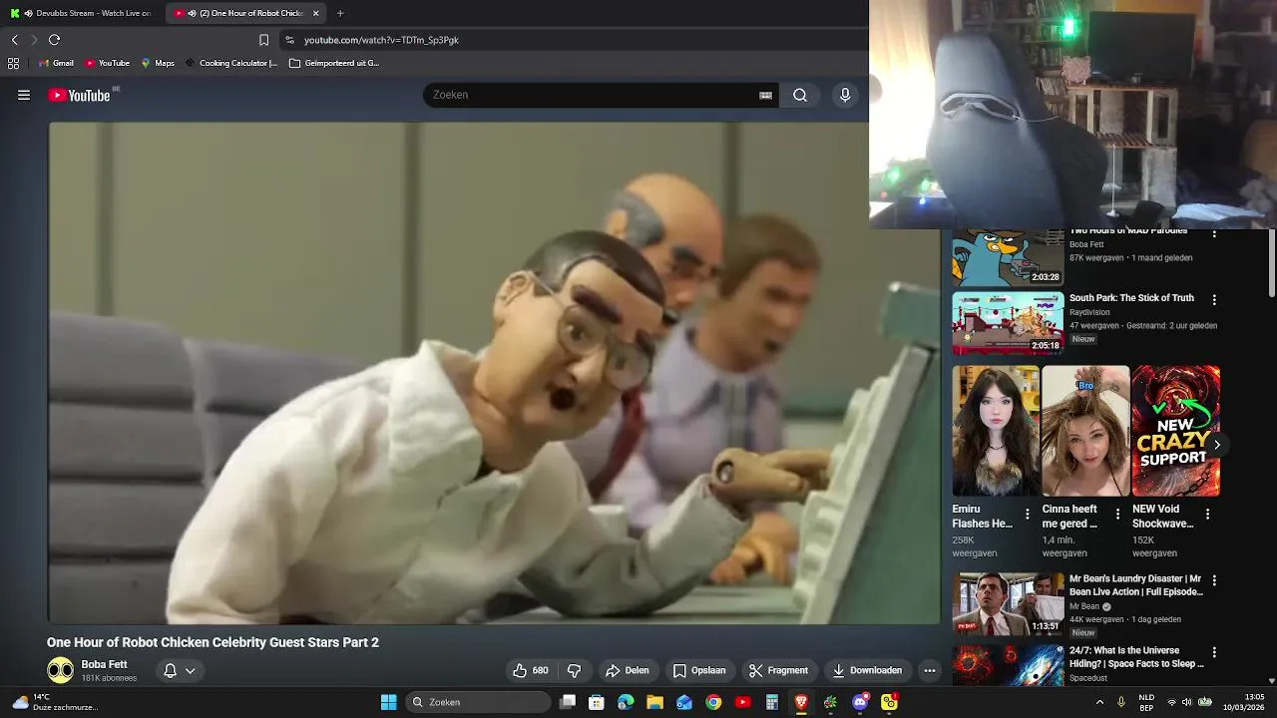
Task: Go to YouTube home via logo
Action: 80,95
